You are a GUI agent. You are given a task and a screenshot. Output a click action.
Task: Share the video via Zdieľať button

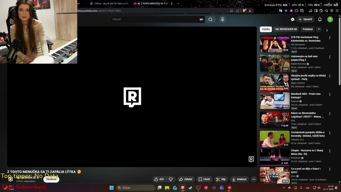(186, 179)
